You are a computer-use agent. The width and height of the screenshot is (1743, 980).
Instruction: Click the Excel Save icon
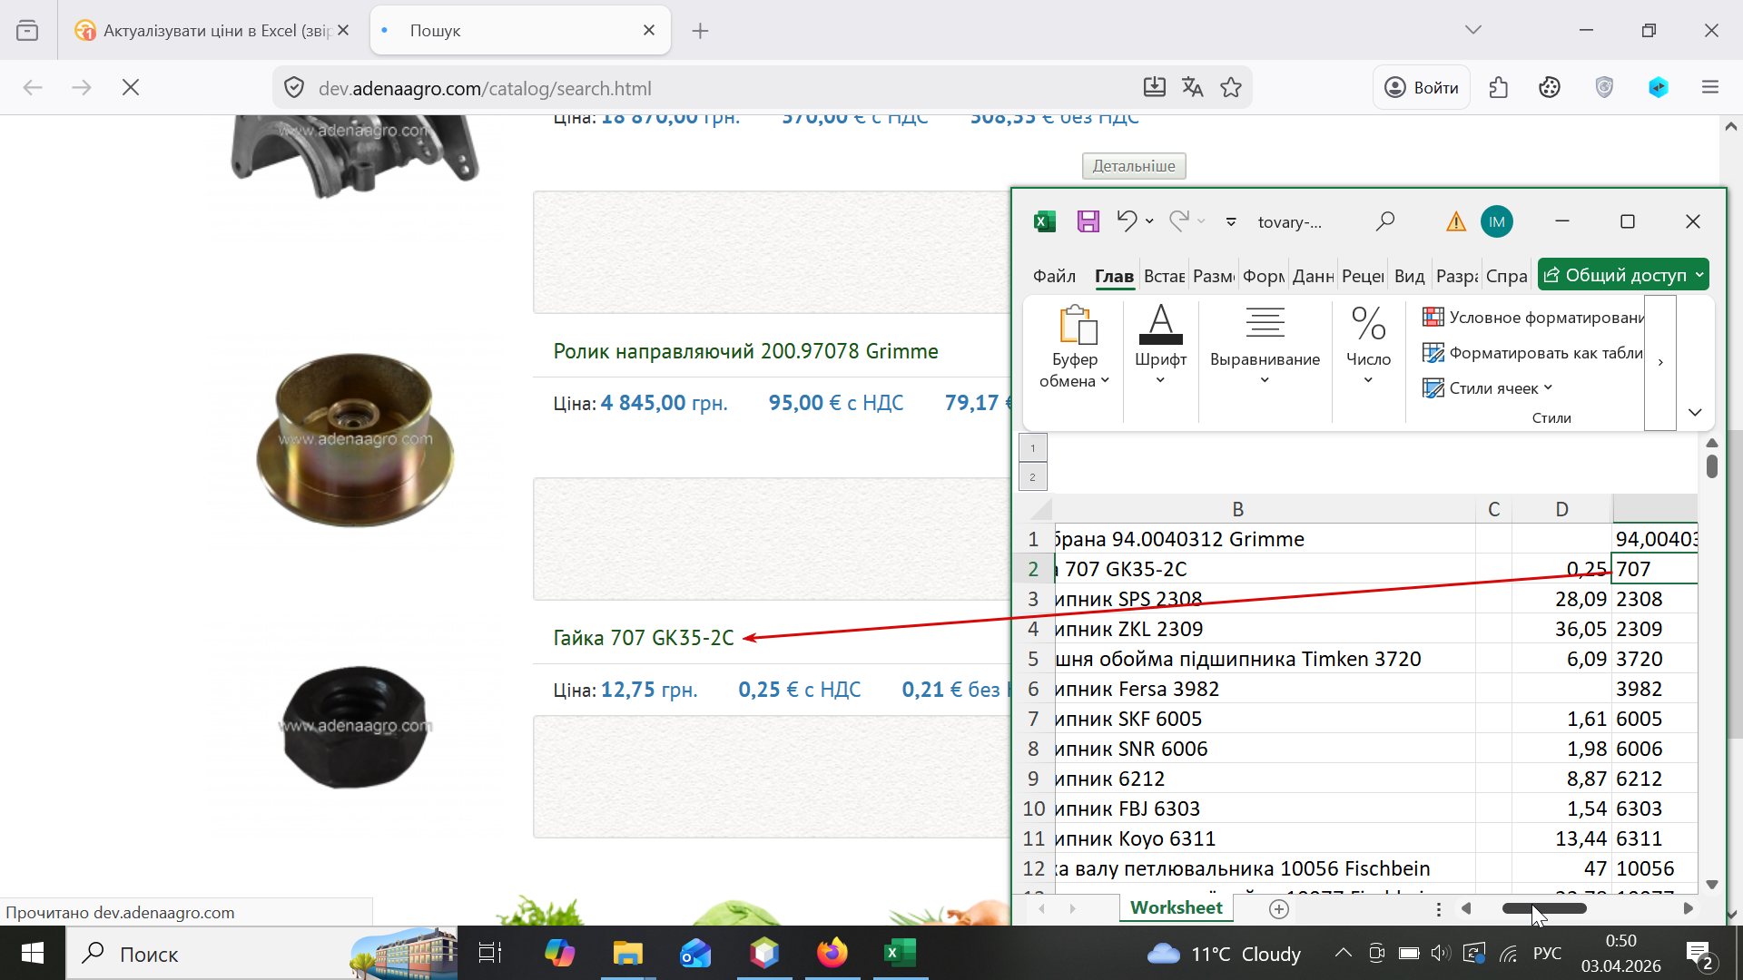1088,221
